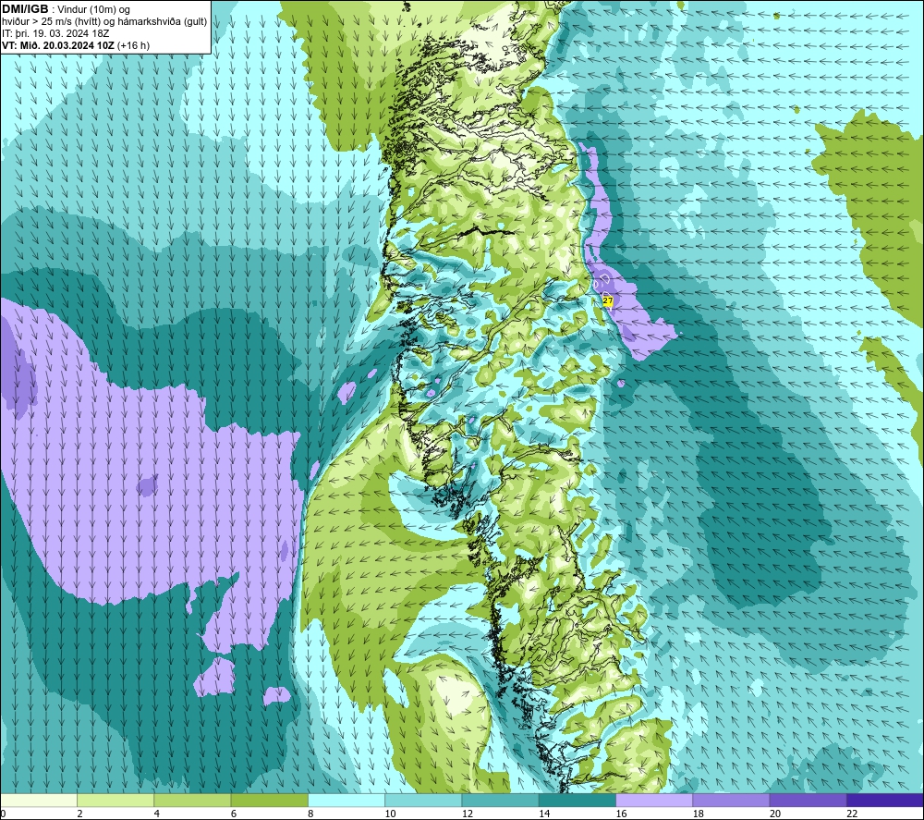Screen dimensions: 924x820
Task: Click the '16' label on the wind scale
Action: pos(621,814)
